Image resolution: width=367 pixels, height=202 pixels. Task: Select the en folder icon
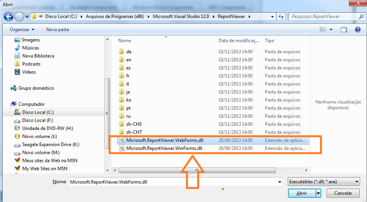click(121, 60)
